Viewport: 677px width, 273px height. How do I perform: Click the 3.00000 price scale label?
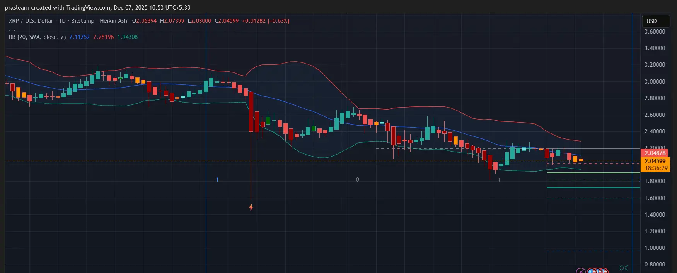coord(655,82)
